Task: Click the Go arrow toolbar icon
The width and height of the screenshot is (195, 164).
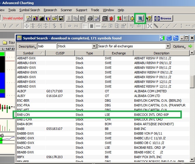Action: pyautogui.click(x=97, y=19)
